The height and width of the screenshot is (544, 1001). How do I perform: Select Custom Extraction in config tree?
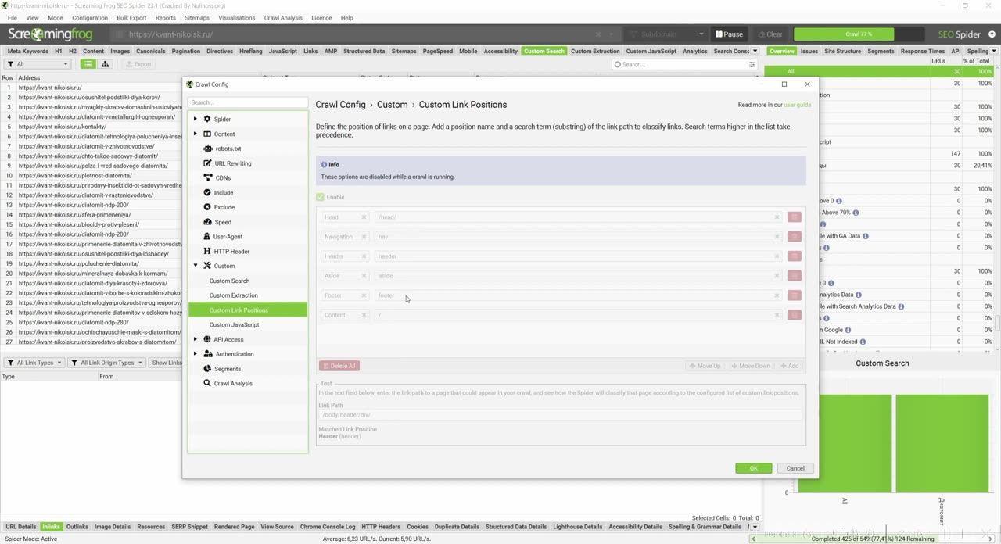pyautogui.click(x=233, y=295)
